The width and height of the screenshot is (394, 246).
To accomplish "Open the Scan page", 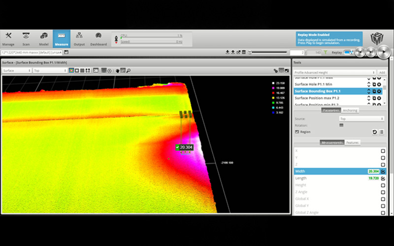I will (x=26, y=39).
